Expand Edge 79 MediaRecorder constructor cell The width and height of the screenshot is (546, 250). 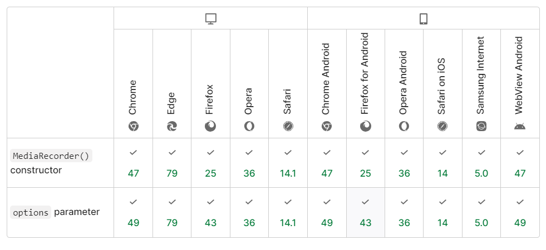point(172,163)
